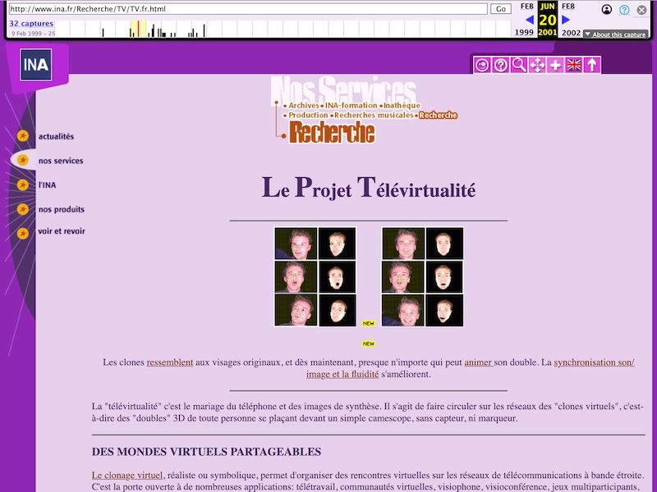
Task: Open nos produits in the sidebar menu
Action: coord(61,209)
